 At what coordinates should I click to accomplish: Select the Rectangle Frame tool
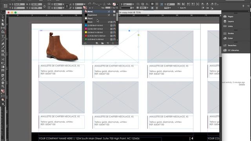3,51
